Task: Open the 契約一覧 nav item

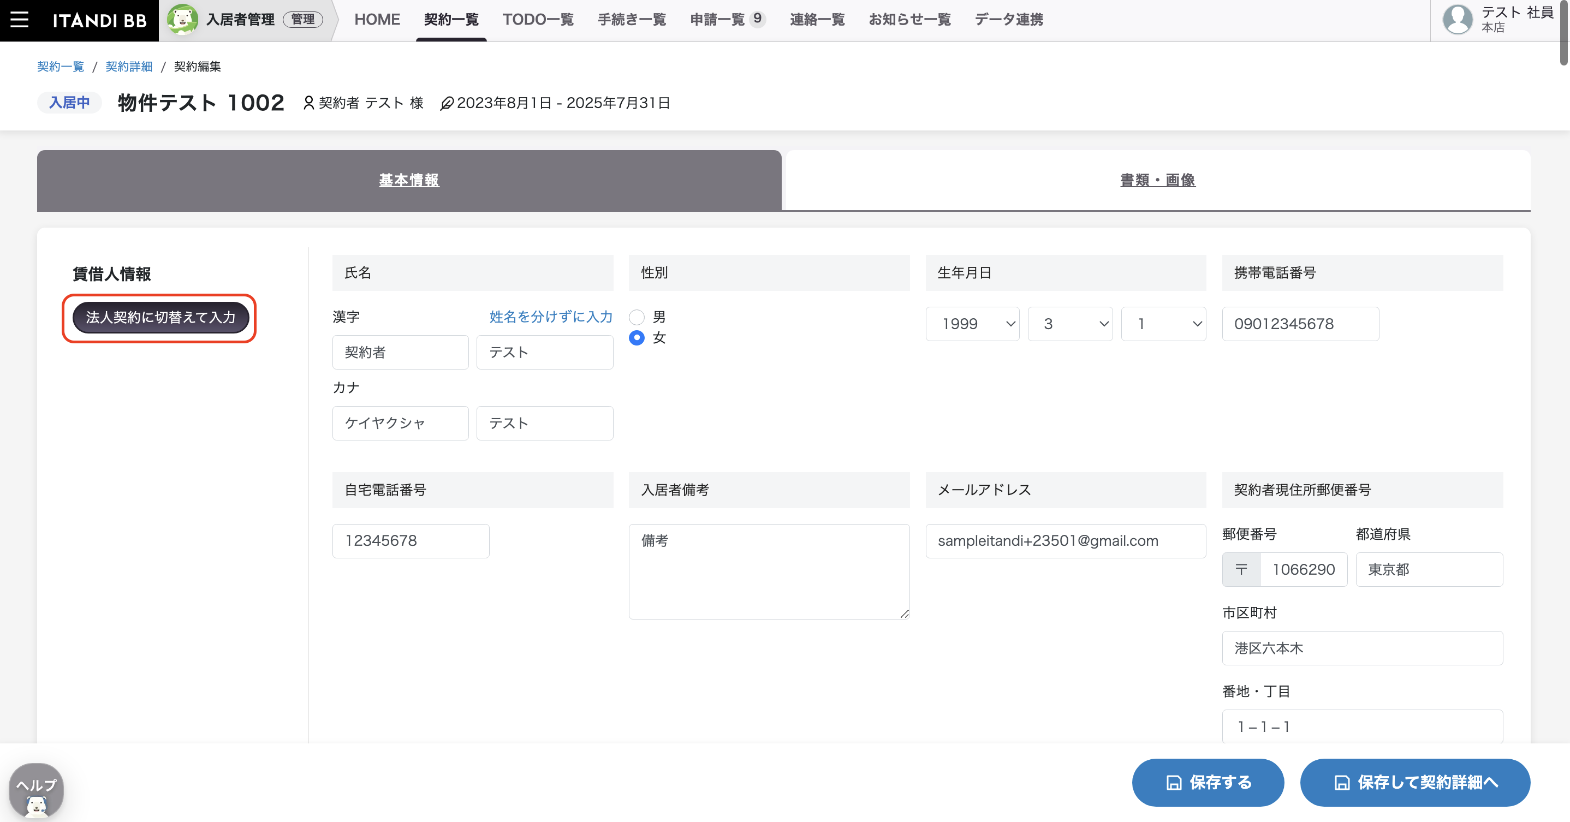Action: (451, 20)
